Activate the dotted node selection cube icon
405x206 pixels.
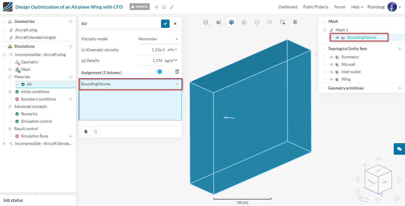pos(257,22)
